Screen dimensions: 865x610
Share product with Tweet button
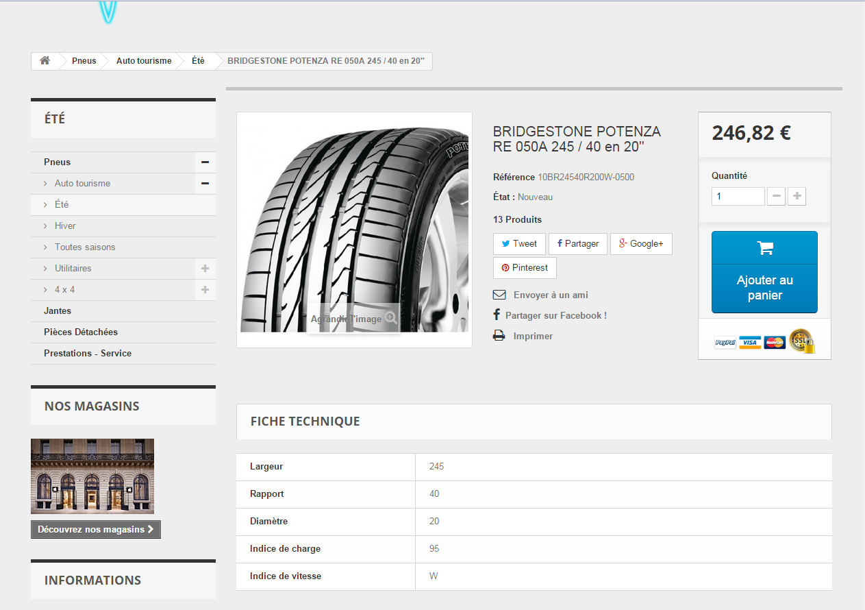click(519, 244)
